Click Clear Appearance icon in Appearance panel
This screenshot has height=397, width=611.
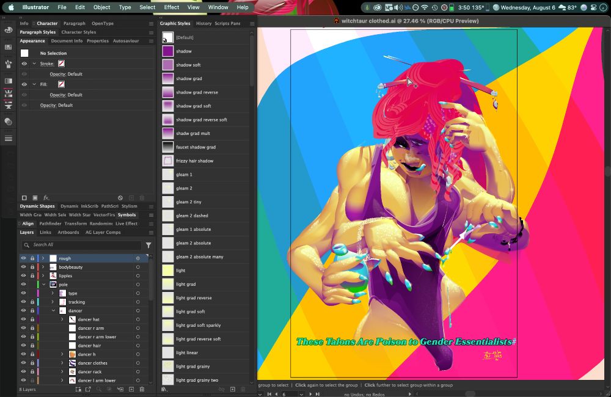coord(120,198)
